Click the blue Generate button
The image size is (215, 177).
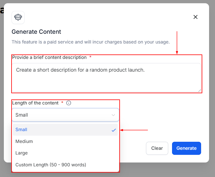point(186,148)
